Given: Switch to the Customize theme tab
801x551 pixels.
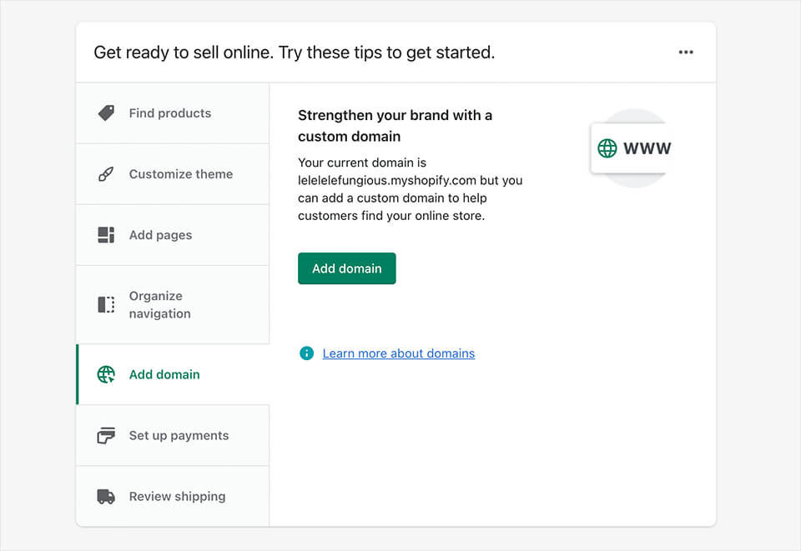Looking at the screenshot, I should [x=181, y=174].
